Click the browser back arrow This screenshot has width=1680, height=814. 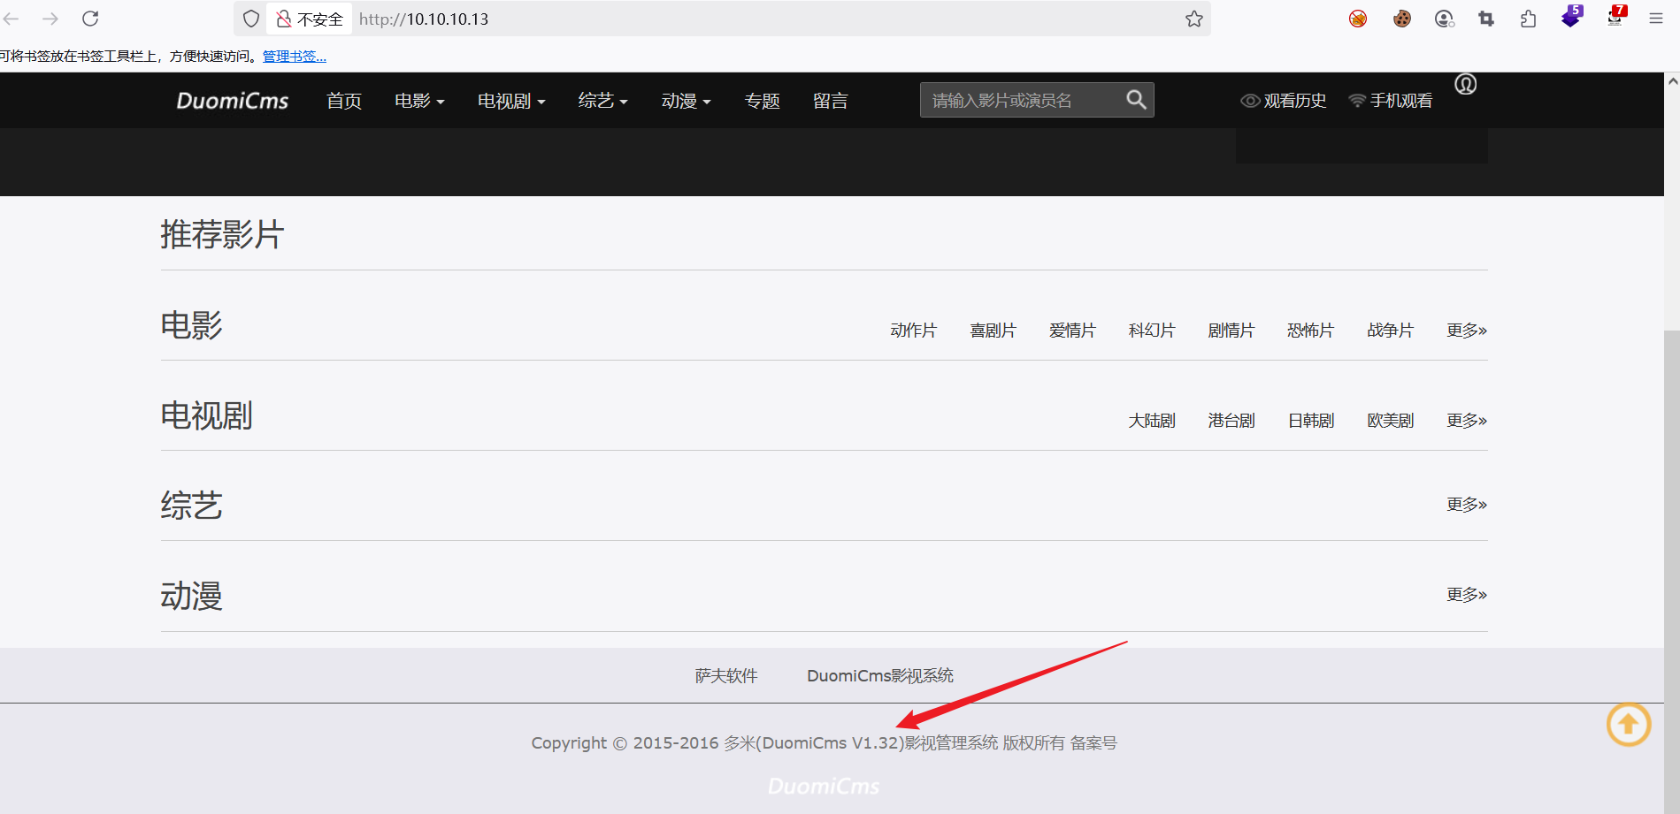[x=12, y=19]
